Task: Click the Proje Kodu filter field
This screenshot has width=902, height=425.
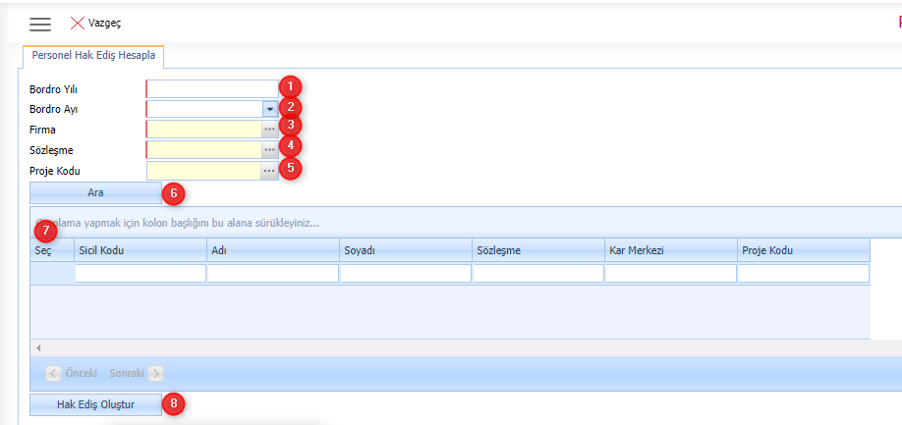Action: 803,274
